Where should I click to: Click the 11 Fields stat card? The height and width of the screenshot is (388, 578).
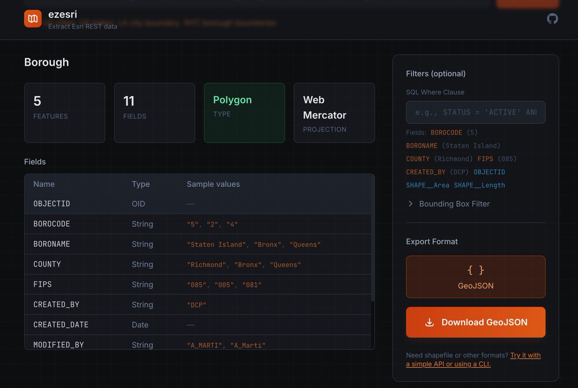155,113
